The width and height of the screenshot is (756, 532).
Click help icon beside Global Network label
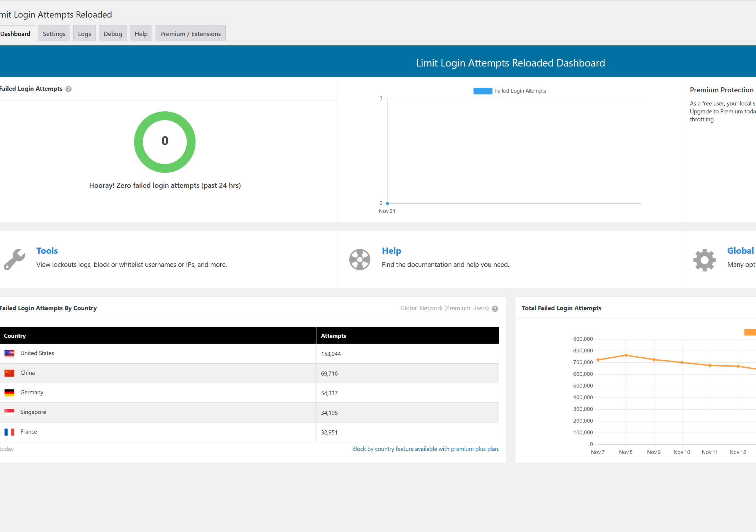coord(495,309)
